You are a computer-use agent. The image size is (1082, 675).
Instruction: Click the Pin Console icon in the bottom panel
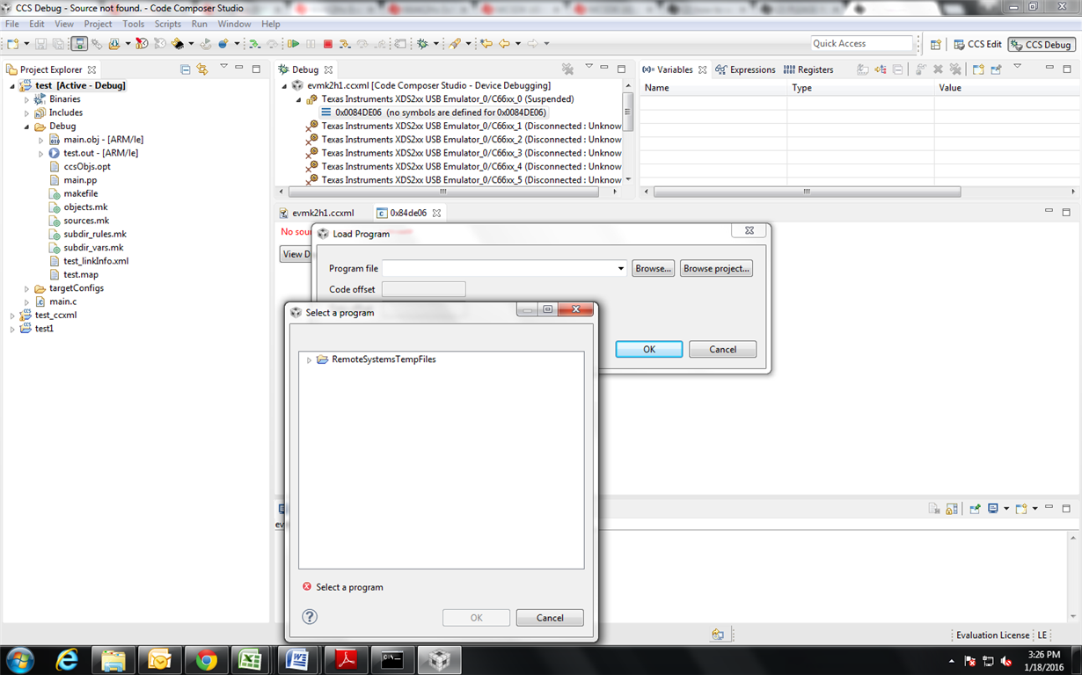point(975,508)
